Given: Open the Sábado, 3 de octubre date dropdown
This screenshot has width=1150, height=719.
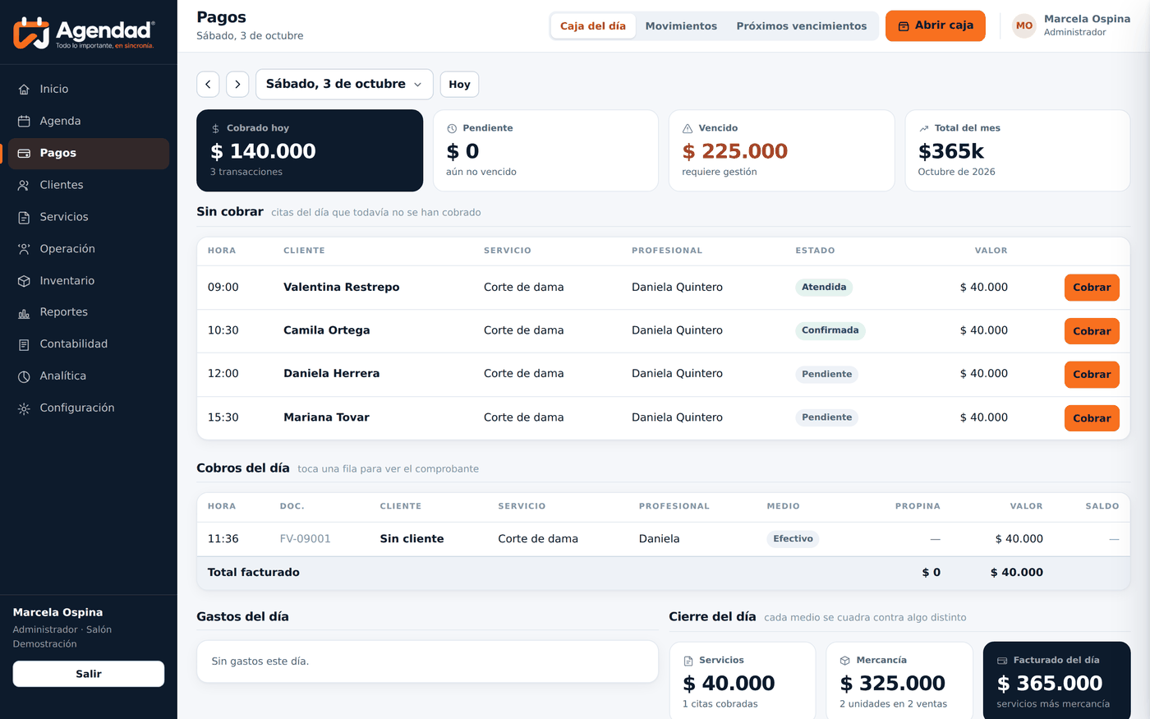Looking at the screenshot, I should point(344,84).
